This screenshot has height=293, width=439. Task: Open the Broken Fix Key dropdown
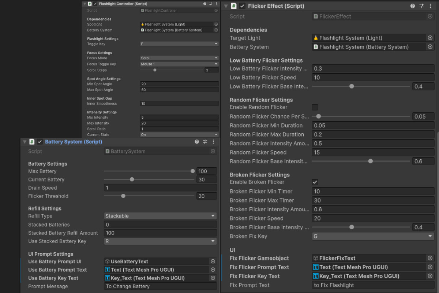[373, 236]
